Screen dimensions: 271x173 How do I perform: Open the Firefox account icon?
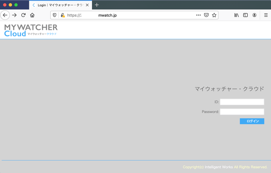(254, 15)
